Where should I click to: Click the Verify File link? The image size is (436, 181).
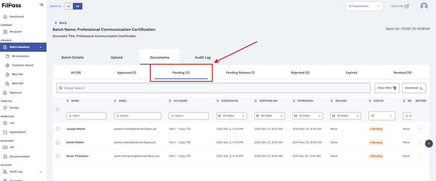click(400, 6)
